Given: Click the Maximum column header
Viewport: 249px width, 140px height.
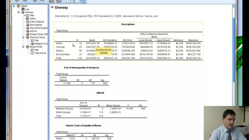Looking at the screenshot, I should (193, 40).
